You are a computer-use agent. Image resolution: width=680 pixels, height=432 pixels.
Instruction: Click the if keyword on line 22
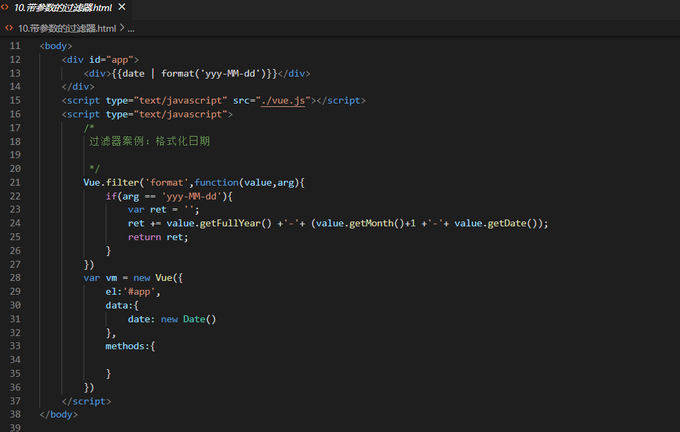click(x=111, y=196)
